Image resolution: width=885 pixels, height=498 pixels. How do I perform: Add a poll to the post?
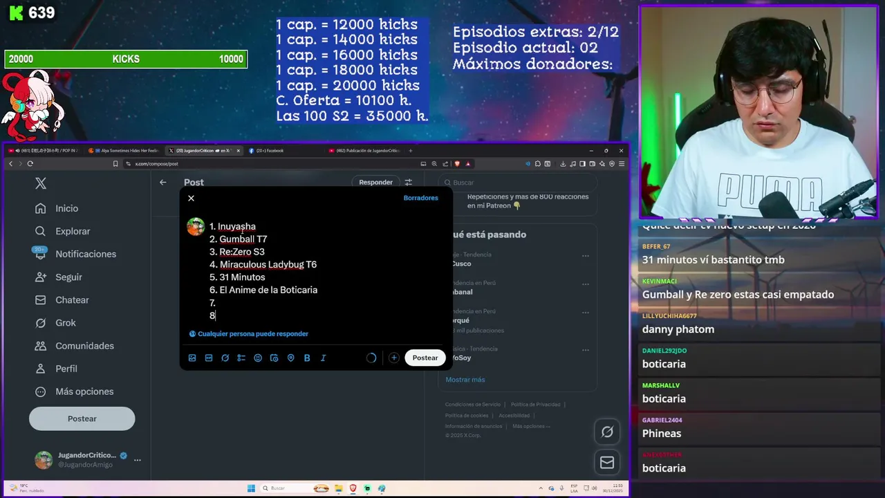pos(241,358)
